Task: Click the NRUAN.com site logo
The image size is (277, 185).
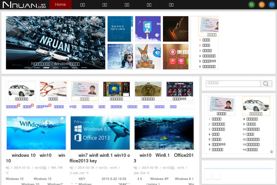Action: (24, 5)
